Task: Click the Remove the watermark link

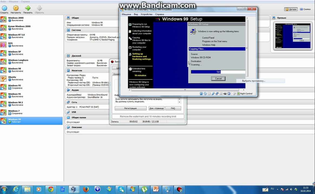Action: coord(148,116)
